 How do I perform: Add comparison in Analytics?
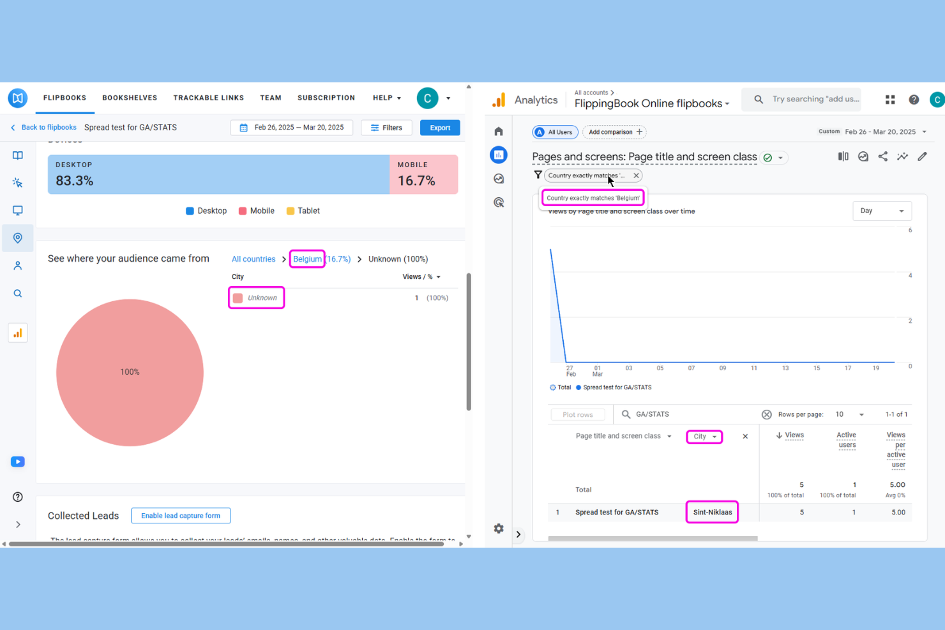pos(614,132)
